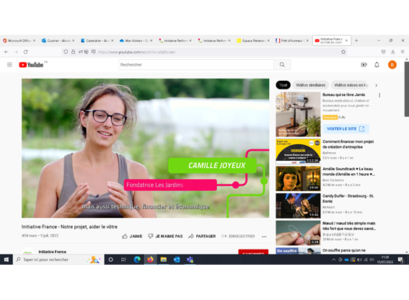This screenshot has width=409, height=300.
Task: Reload the page with refresh icon
Action: click(x=25, y=52)
